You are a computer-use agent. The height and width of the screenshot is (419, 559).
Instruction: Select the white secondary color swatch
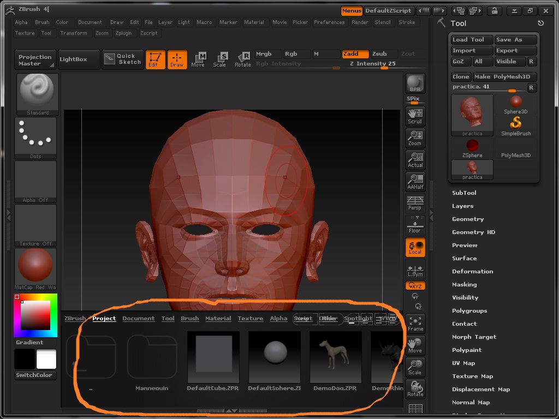[x=46, y=359]
